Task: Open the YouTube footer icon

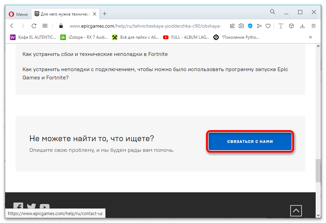Action: 44,206
